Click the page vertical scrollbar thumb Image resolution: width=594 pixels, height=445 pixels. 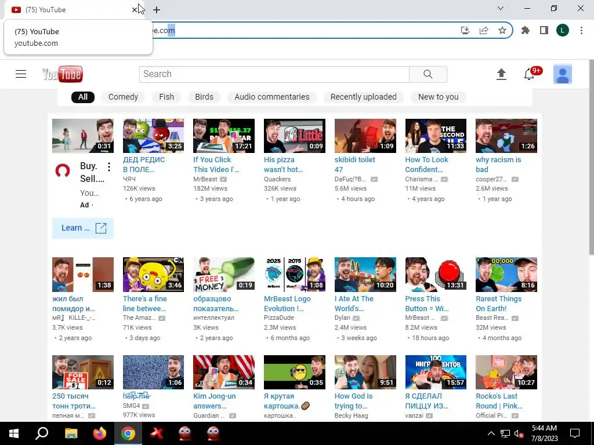click(591, 157)
